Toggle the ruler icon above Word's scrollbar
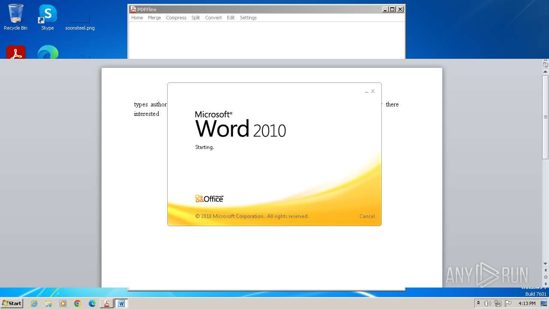Viewport: 549px width, 309px height. [546, 65]
